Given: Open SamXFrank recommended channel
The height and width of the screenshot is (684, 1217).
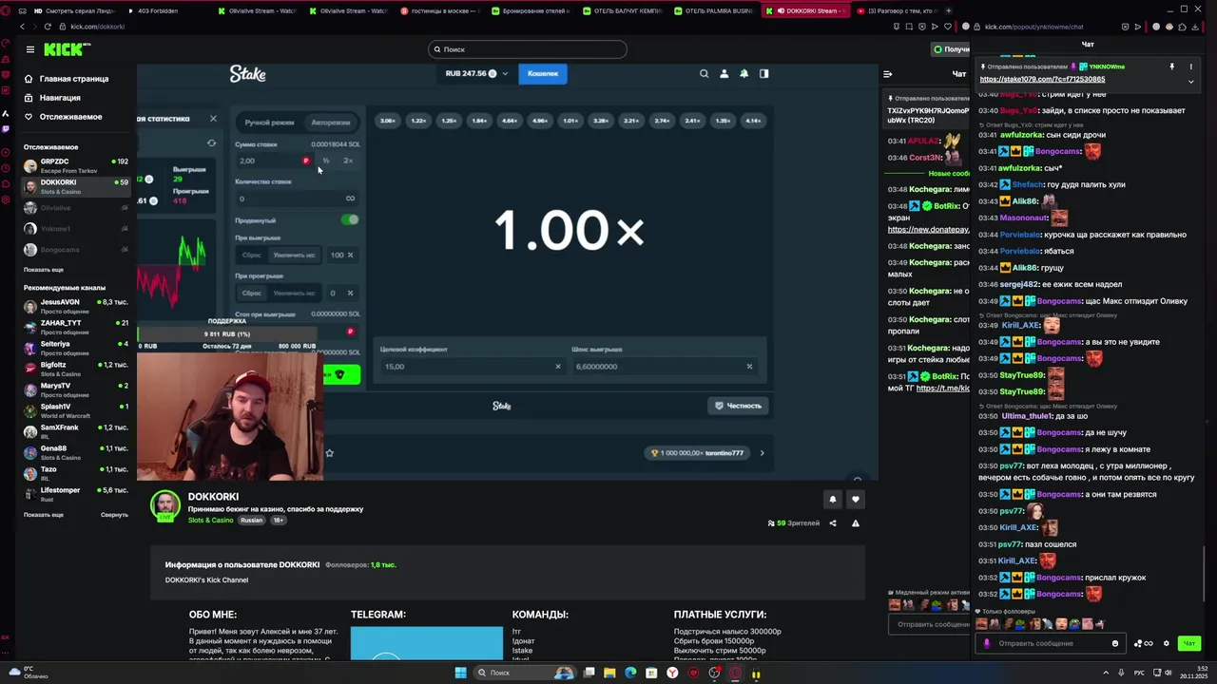Looking at the screenshot, I should pos(76,431).
